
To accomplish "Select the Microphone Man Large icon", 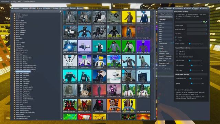I will (143, 47).
